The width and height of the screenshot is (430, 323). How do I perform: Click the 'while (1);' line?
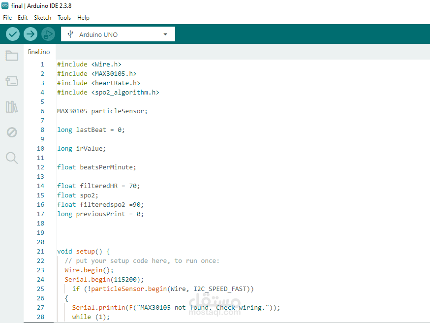91,317
